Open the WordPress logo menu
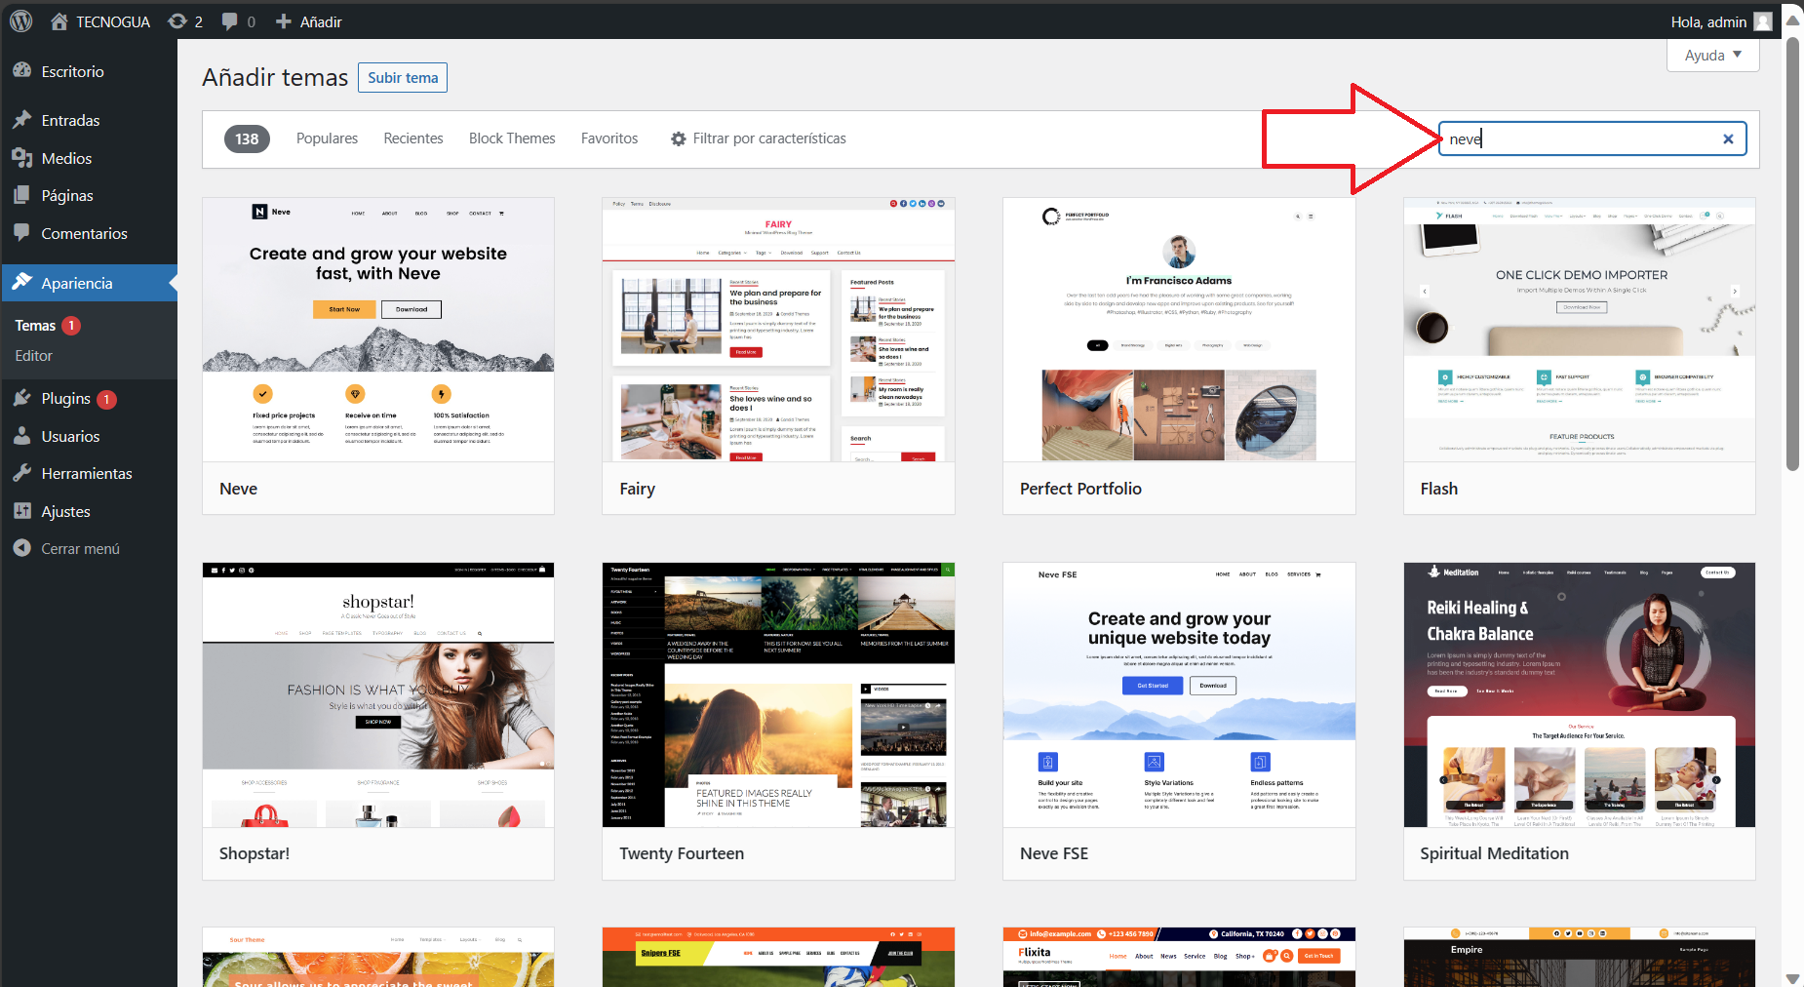 pyautogui.click(x=21, y=20)
